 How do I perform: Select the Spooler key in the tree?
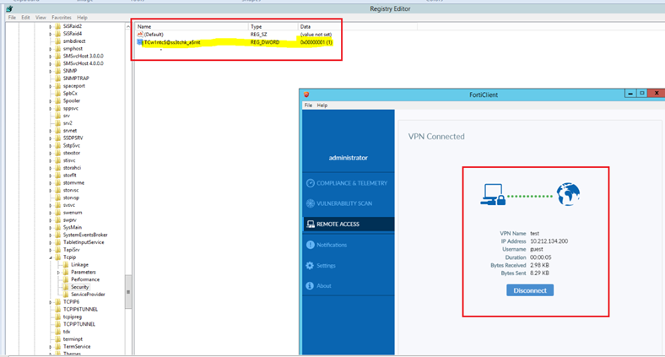pyautogui.click(x=71, y=100)
